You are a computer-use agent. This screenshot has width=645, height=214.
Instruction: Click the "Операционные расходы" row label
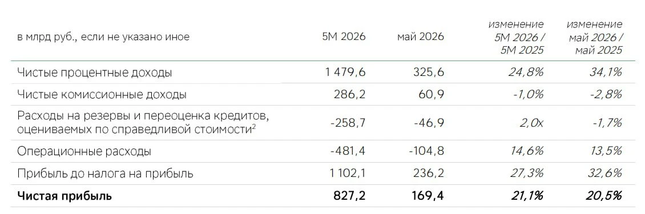coord(84,151)
